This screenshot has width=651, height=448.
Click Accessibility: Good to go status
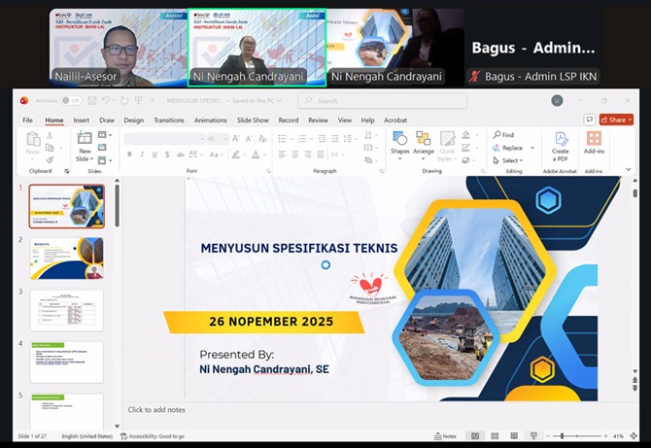(x=153, y=436)
